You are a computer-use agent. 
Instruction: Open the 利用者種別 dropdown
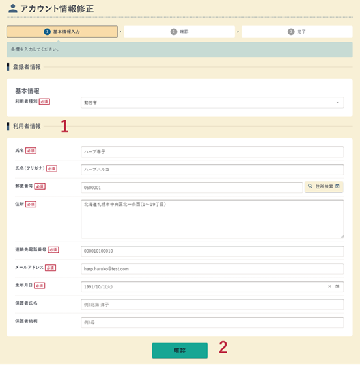212,103
